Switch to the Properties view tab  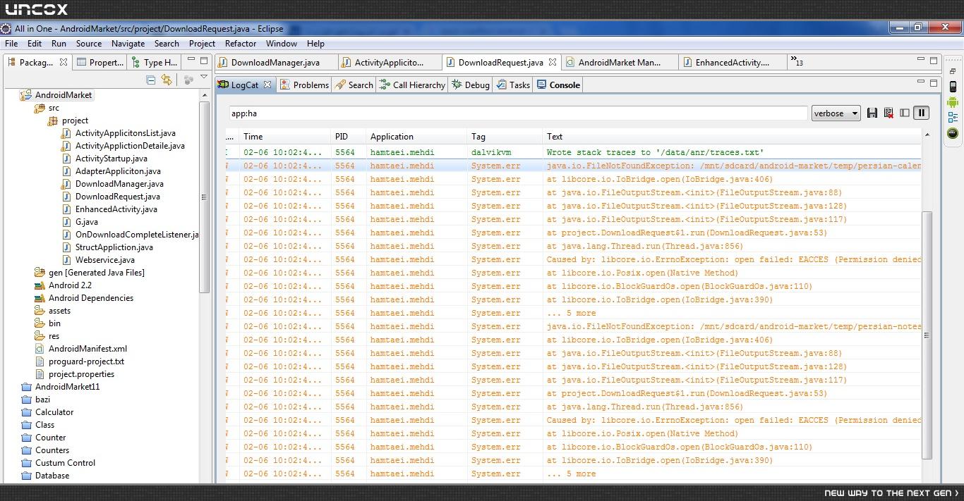coord(100,62)
